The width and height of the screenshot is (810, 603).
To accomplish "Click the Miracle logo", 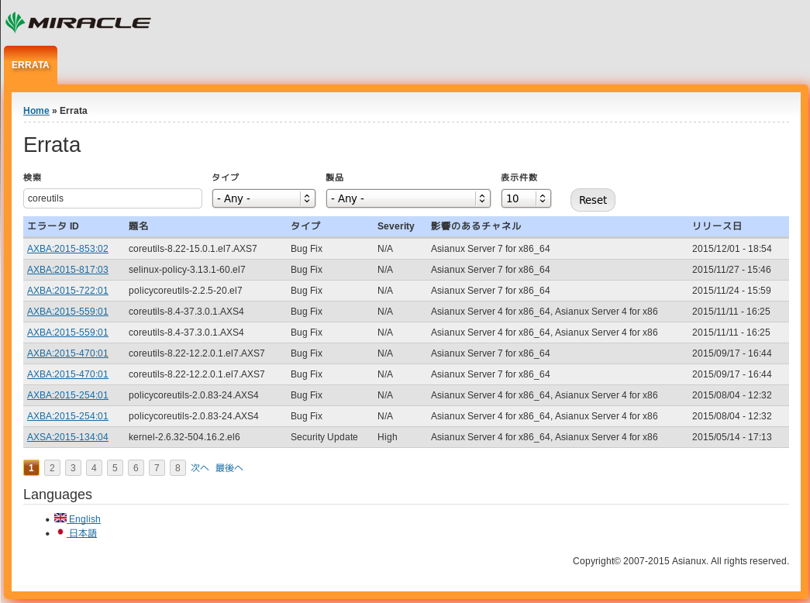I will (78, 22).
